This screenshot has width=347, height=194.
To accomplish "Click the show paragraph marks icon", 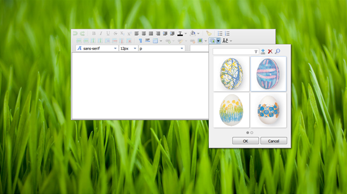I will 140,41.
